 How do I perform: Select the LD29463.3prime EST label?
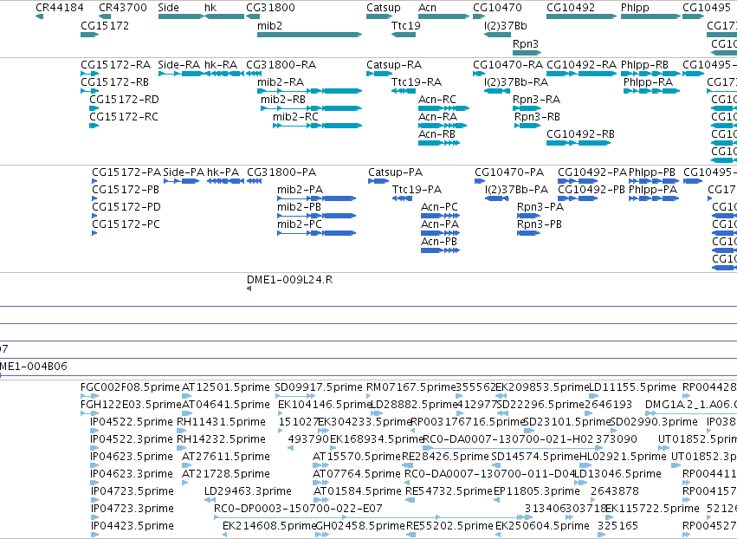tap(248, 491)
